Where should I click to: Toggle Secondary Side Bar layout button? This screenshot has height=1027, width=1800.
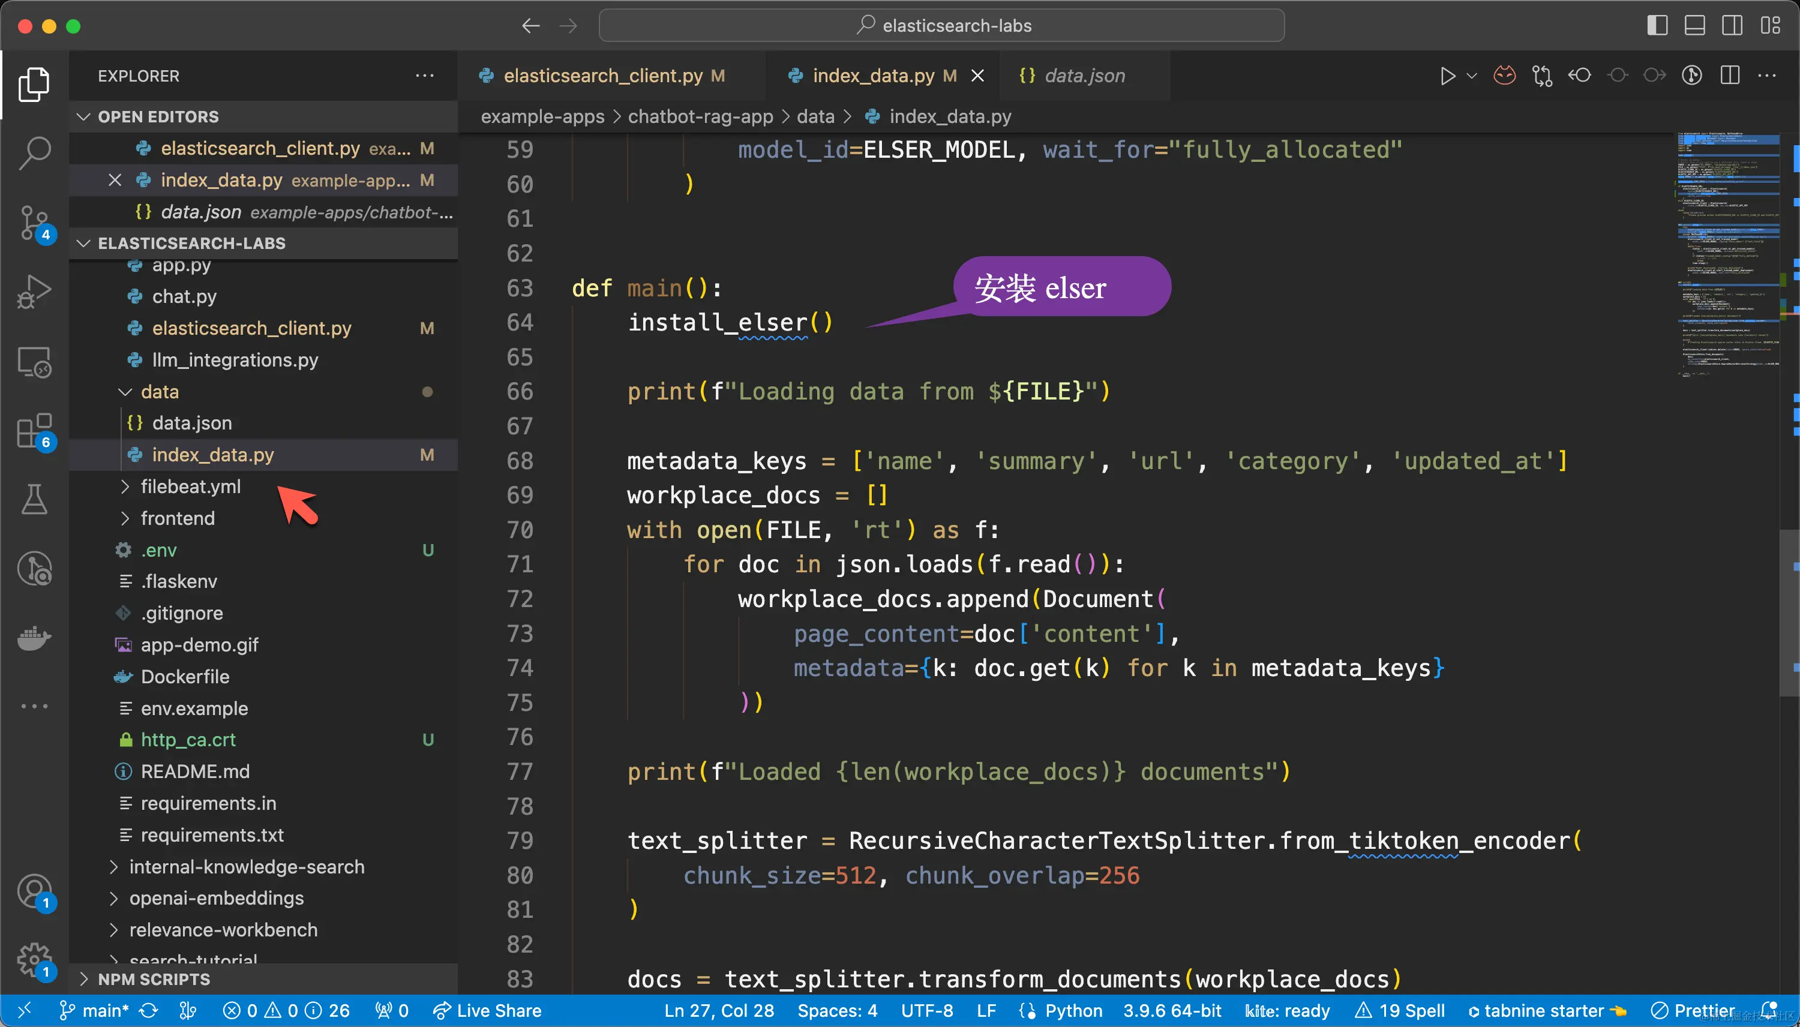[x=1732, y=25]
